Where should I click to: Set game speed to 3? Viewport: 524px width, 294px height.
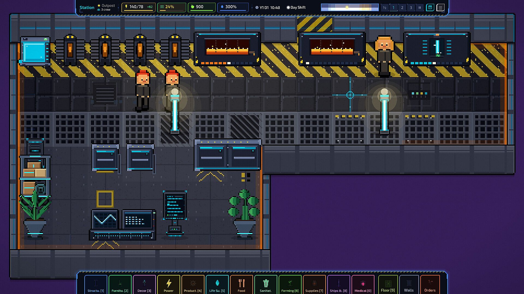[411, 7]
